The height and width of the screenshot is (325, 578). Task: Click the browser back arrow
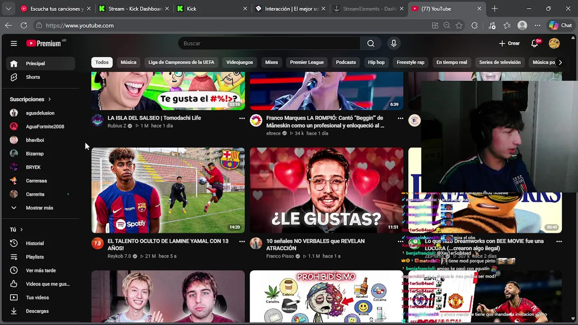(8, 25)
